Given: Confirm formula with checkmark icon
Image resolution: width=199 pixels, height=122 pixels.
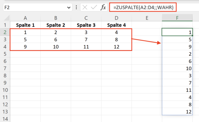Looking at the screenshot, I should click(94, 7).
